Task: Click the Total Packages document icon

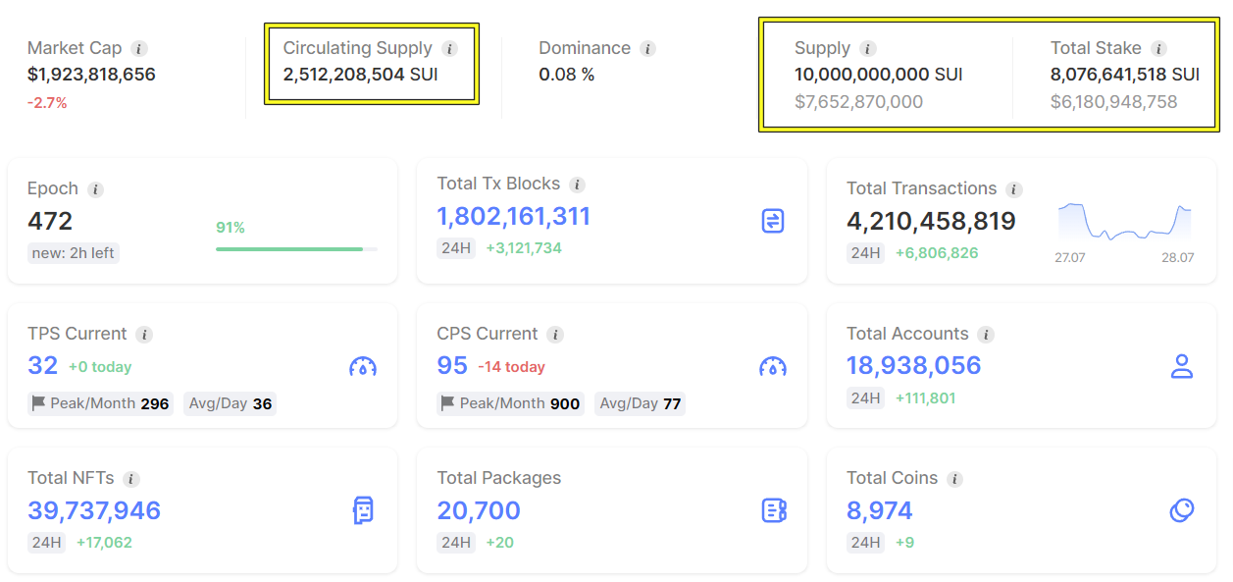Action: point(774,510)
